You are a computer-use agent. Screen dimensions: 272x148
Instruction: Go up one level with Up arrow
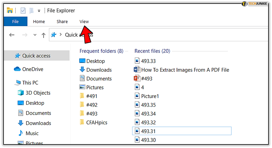pyautogui.click(x=43, y=35)
